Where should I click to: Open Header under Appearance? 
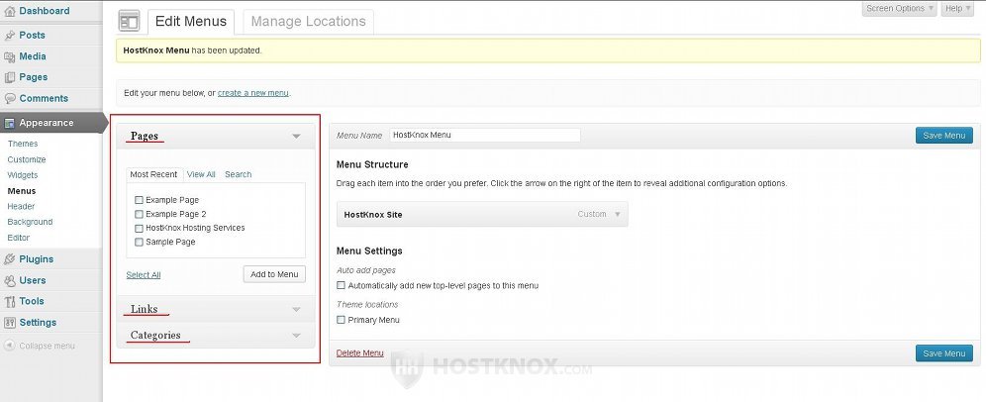21,206
